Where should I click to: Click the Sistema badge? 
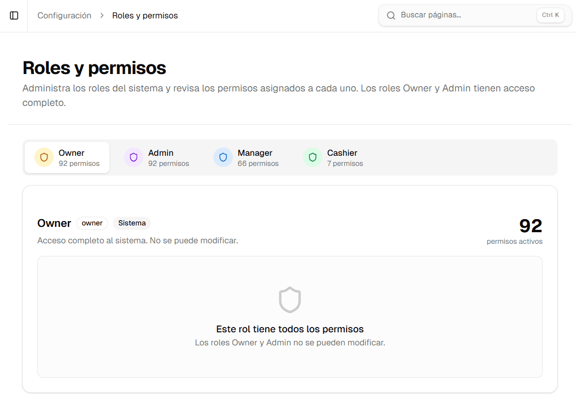(132, 223)
